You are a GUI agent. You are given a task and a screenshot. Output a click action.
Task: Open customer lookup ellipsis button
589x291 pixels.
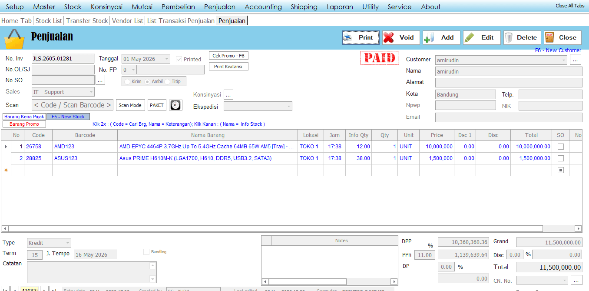[x=576, y=60]
